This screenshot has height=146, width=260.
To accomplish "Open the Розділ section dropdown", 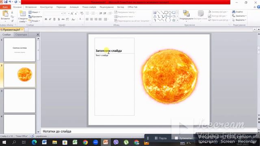I will pyautogui.click(x=34, y=21).
